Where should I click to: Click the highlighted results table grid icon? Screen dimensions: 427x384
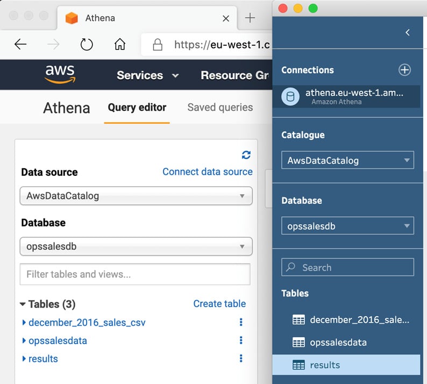pos(298,365)
